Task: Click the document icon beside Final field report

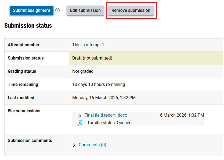Action: coord(79,115)
